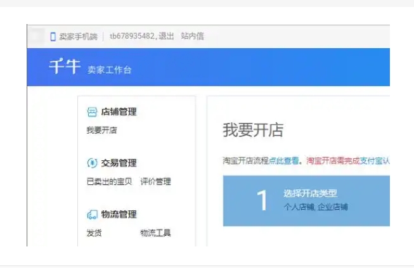Click the step number 1
The image size is (414, 268).
pos(262,200)
